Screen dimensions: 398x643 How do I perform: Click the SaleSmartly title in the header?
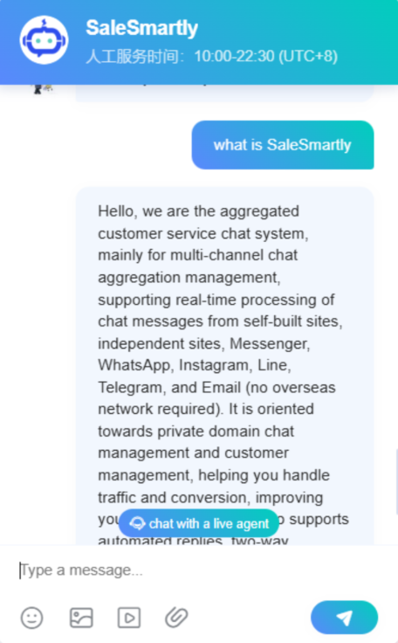[x=141, y=28]
